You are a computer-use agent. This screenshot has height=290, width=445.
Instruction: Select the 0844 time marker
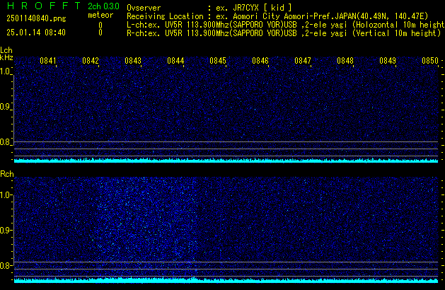coord(175,61)
